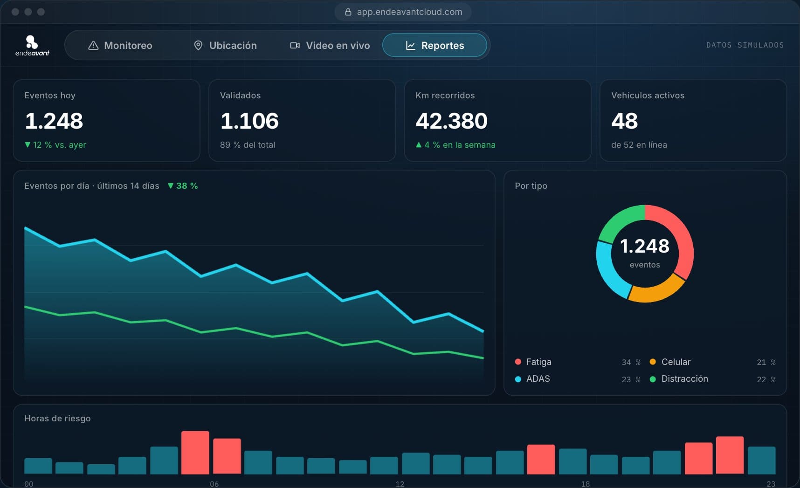
Task: Click the app.endeavantcloud.com address bar
Action: coord(403,12)
